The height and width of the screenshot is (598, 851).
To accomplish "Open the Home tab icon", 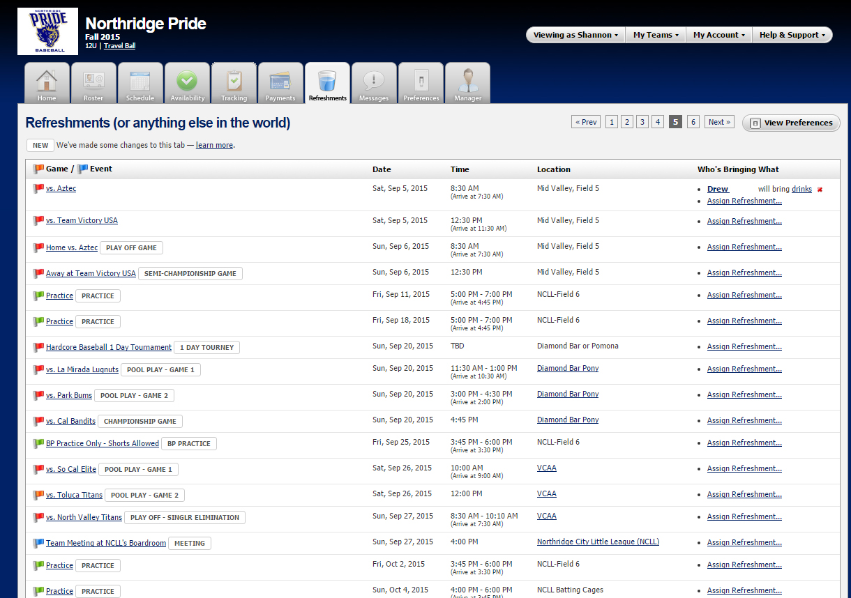I will click(47, 83).
